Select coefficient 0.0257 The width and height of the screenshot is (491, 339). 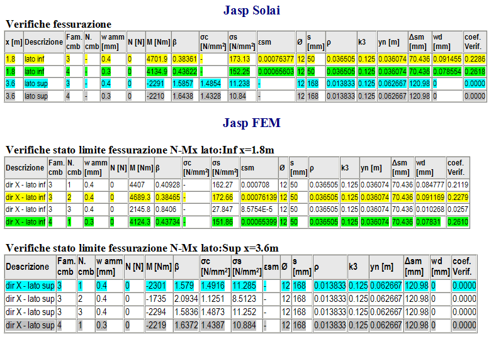click(x=458, y=209)
